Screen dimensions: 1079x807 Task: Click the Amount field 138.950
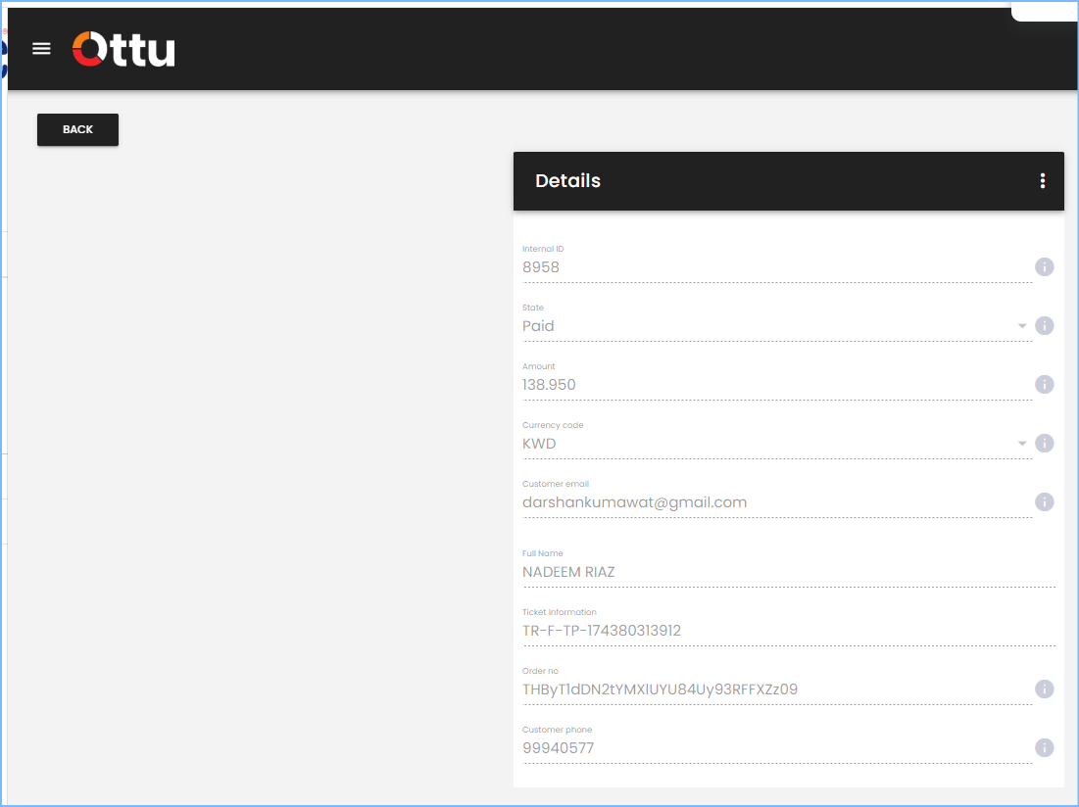(x=777, y=385)
